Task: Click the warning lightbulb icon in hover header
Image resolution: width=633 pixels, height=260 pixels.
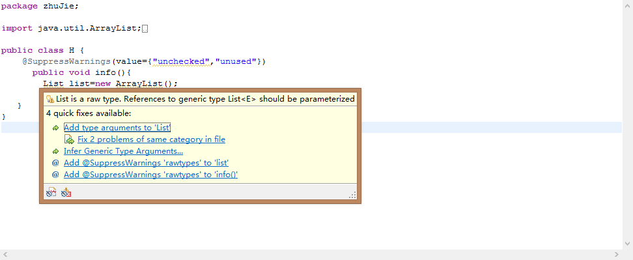Action: pos(50,99)
